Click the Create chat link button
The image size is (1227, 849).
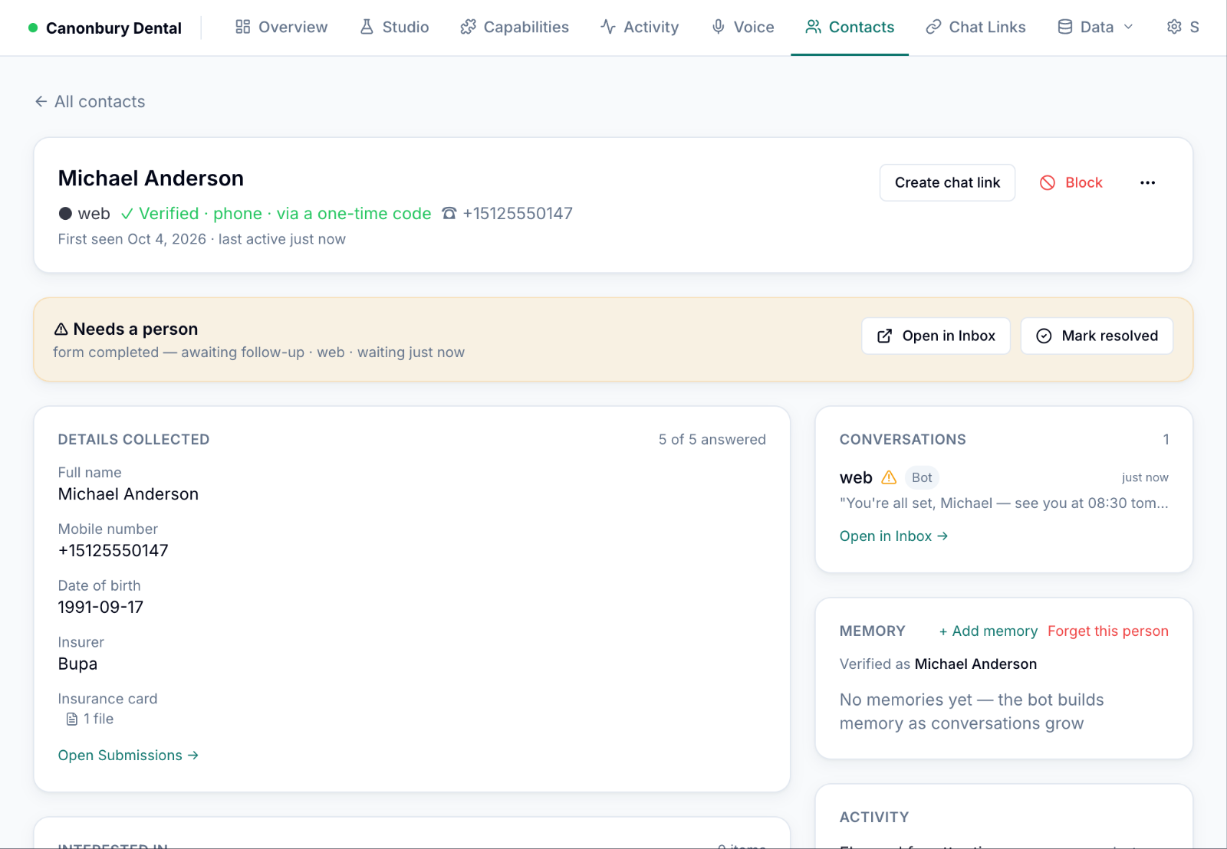[947, 182]
